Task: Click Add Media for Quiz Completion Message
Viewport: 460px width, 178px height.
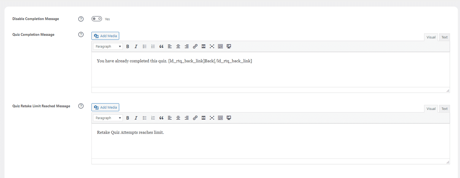Action: (105, 36)
